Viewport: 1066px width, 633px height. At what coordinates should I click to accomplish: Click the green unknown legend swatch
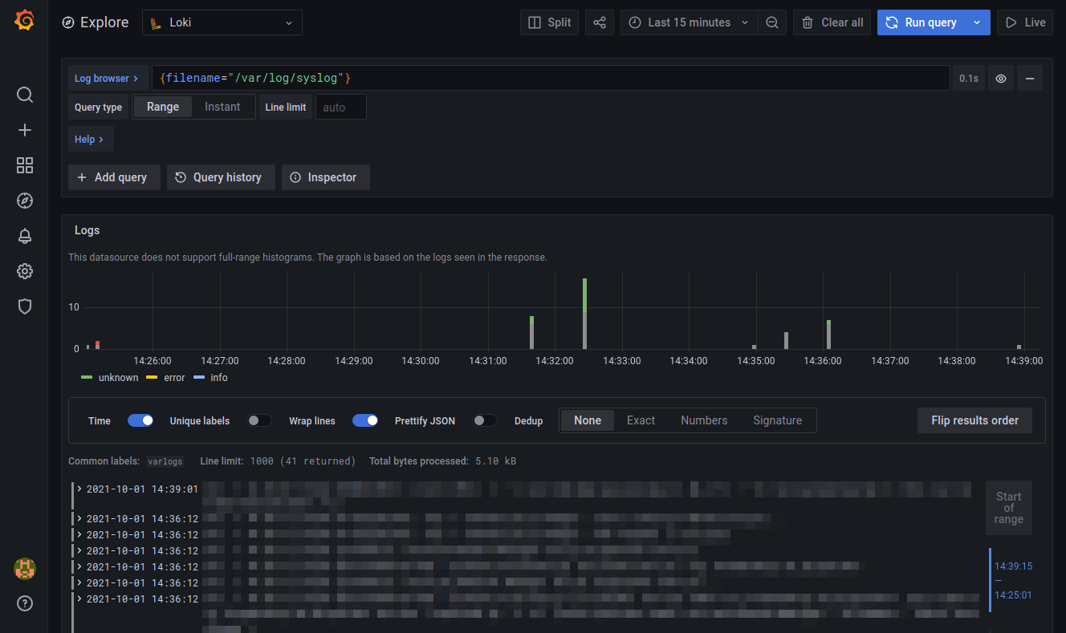(87, 378)
